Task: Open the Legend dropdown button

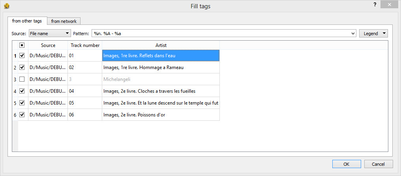Action: [x=373, y=34]
